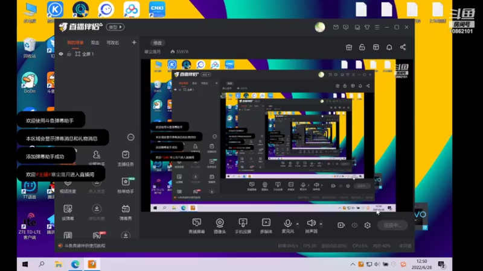The width and height of the screenshot is (483, 271).
Task: Click the user avatar
Action: [x=320, y=27]
